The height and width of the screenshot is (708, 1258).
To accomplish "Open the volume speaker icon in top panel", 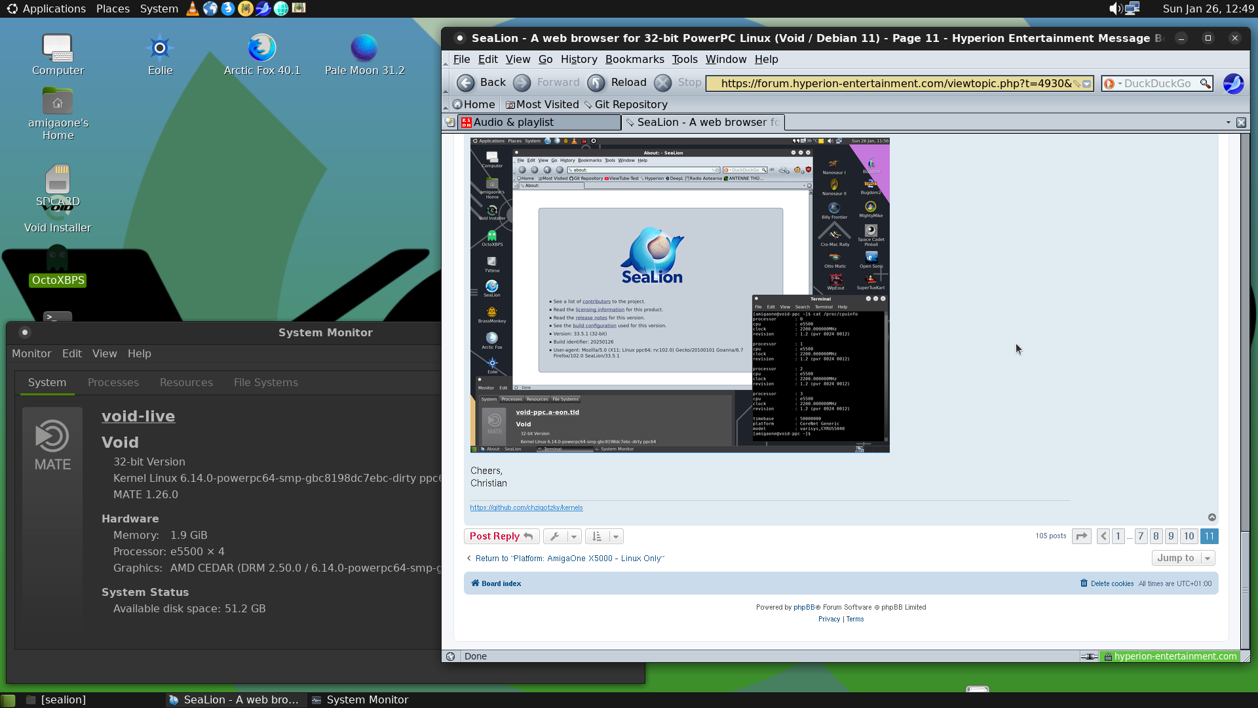I will pyautogui.click(x=1115, y=9).
